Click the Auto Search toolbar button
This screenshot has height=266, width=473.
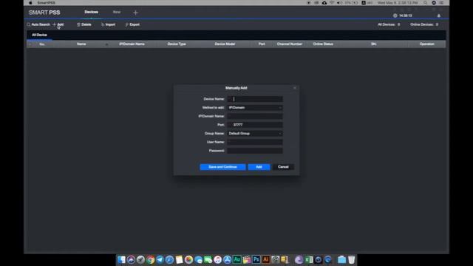[38, 24]
